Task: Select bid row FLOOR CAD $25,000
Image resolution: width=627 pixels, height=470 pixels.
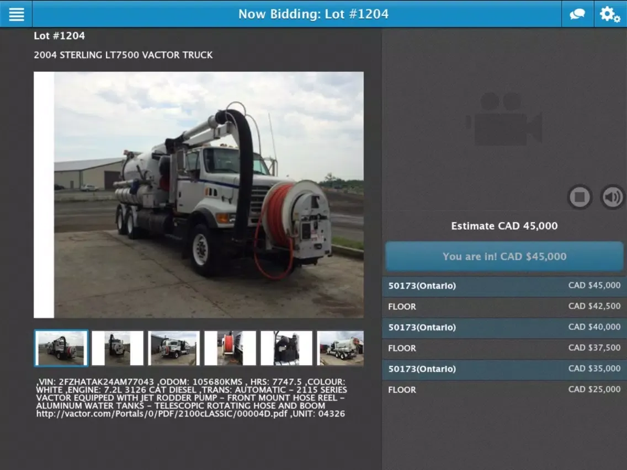Action: coord(504,389)
